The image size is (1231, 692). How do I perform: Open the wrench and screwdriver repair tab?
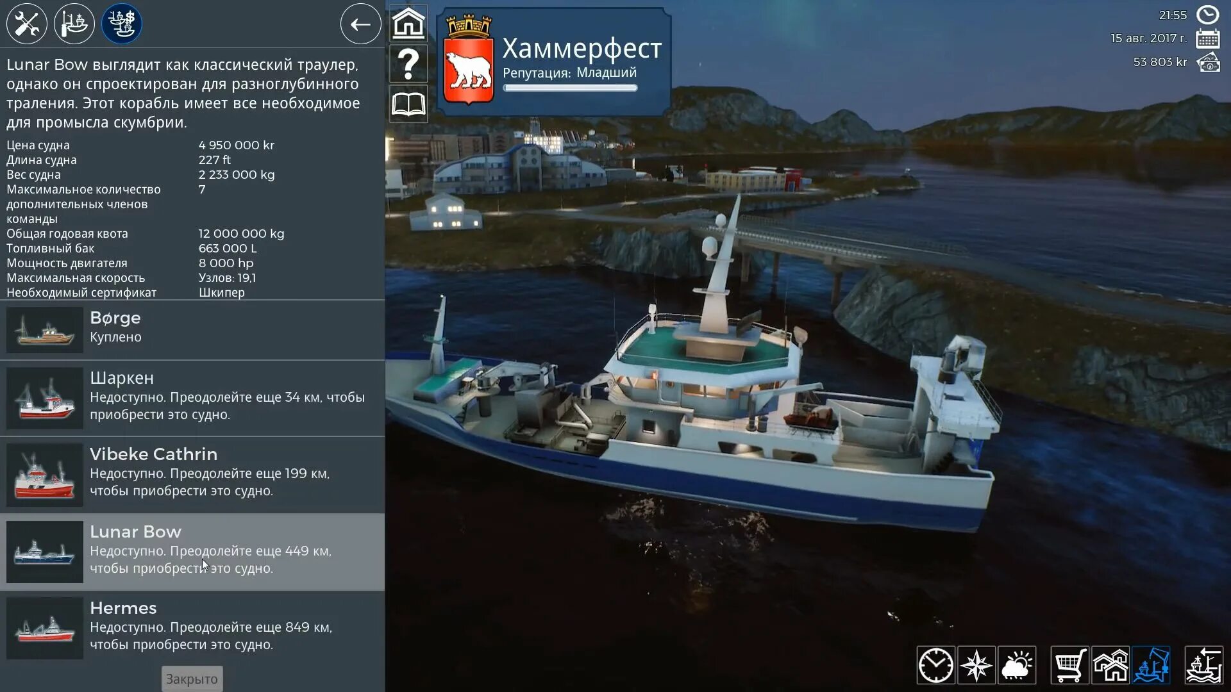pos(27,24)
